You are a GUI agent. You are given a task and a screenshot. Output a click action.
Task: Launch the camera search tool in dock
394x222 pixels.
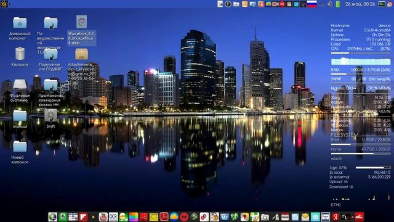[265, 217]
